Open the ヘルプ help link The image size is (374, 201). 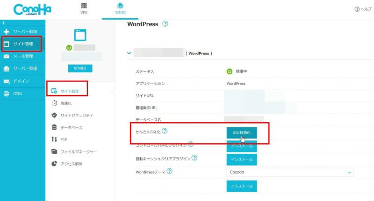click(363, 10)
